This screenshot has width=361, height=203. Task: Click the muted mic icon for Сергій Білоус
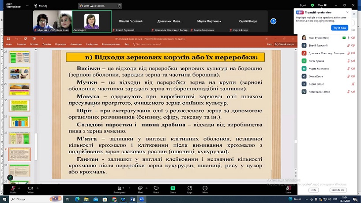[353, 84]
